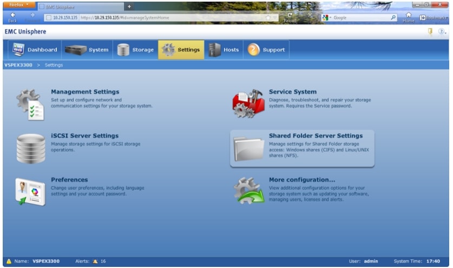Open the Google search engine dropdown
Screen dimensions: 453x268
[327, 18]
